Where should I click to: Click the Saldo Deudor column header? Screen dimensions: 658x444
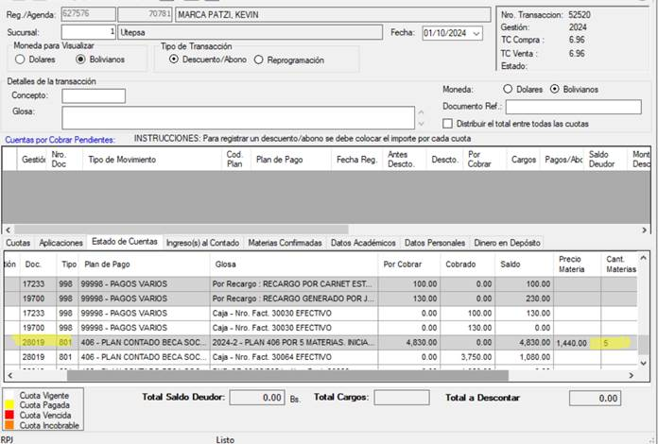tap(606, 160)
